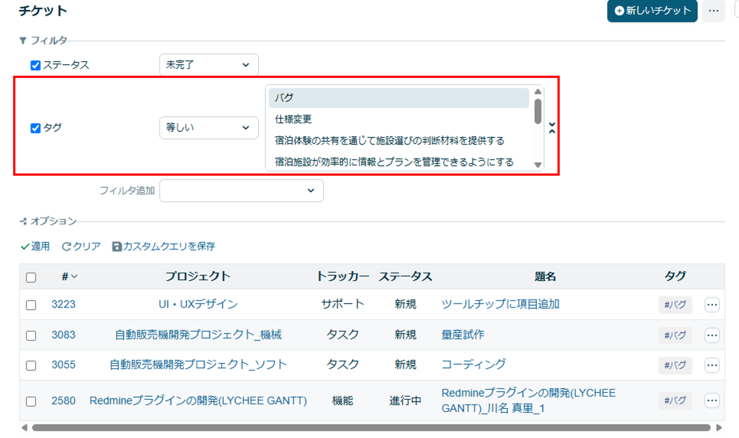Click the tag list scroll down arrow
This screenshot has width=739, height=438.
pyautogui.click(x=538, y=165)
